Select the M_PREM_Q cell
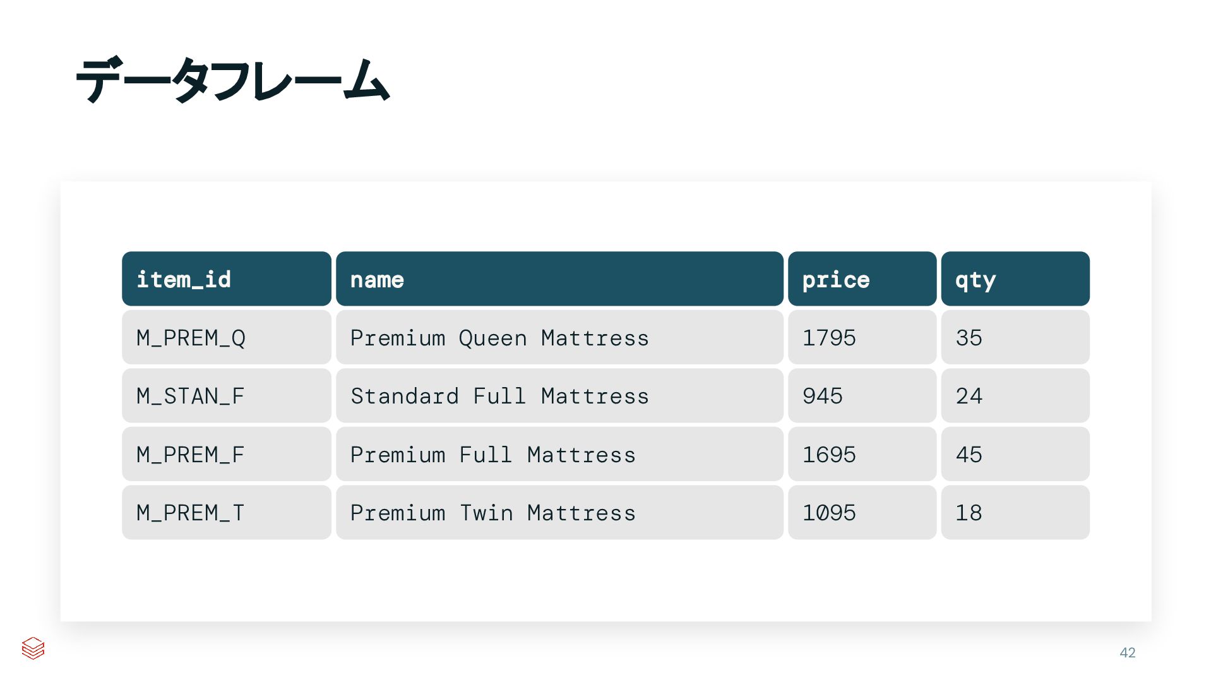 point(226,338)
